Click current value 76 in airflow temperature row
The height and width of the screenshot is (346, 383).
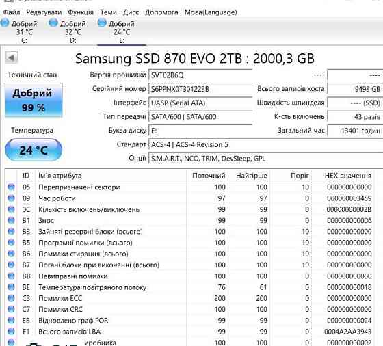click(x=222, y=287)
